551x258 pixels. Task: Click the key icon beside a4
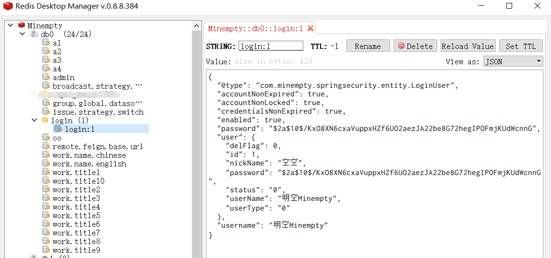point(46,69)
